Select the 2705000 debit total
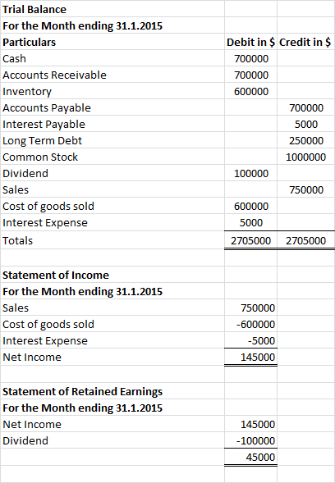The width and height of the screenshot is (335, 483). pos(250,240)
